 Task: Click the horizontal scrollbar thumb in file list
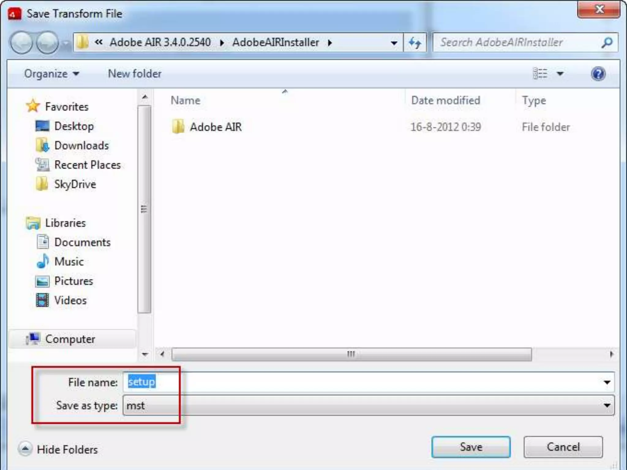click(351, 354)
